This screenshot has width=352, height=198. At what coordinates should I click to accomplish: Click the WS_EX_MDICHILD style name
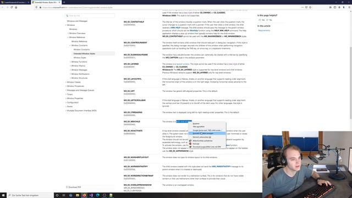(x=132, y=122)
